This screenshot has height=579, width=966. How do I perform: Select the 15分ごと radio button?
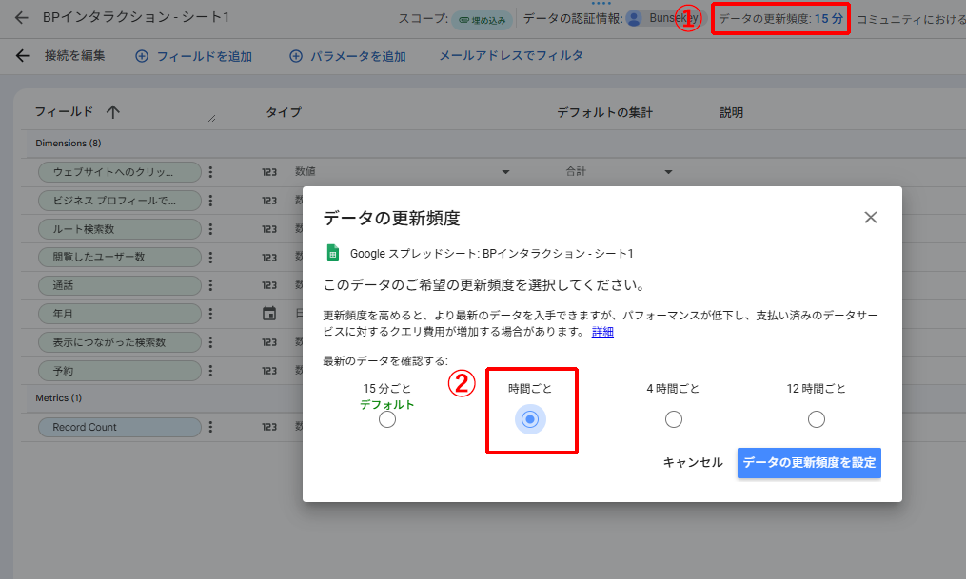pos(386,418)
